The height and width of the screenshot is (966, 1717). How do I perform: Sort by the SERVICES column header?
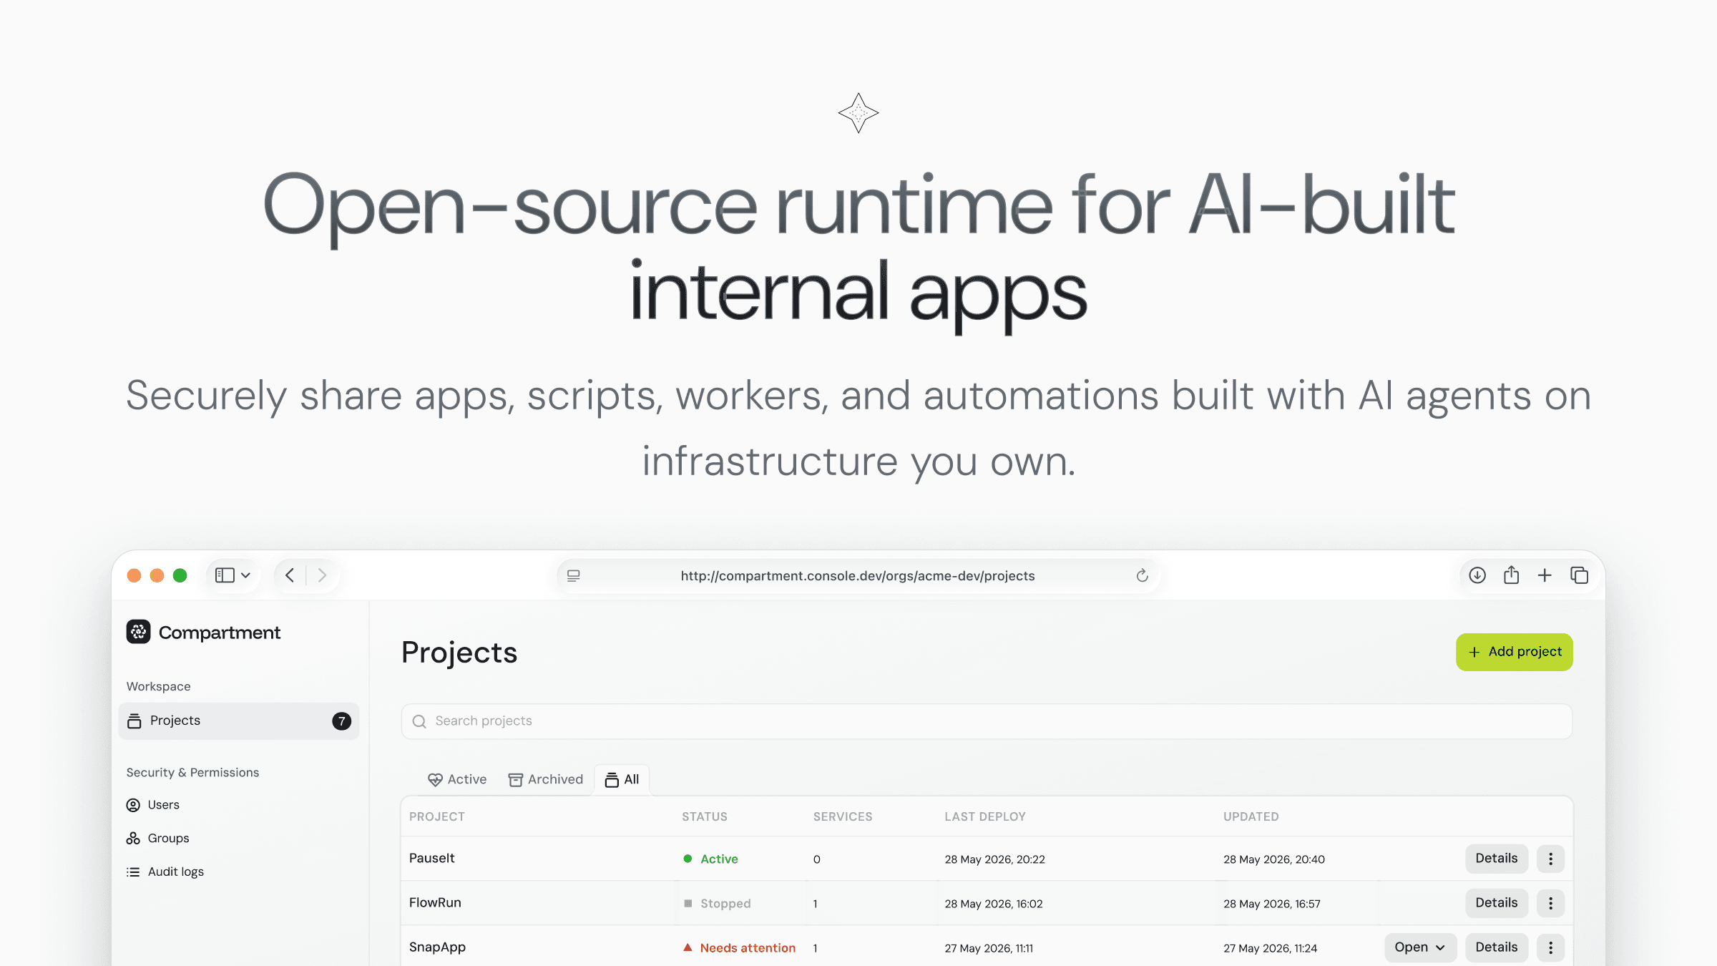(x=843, y=816)
